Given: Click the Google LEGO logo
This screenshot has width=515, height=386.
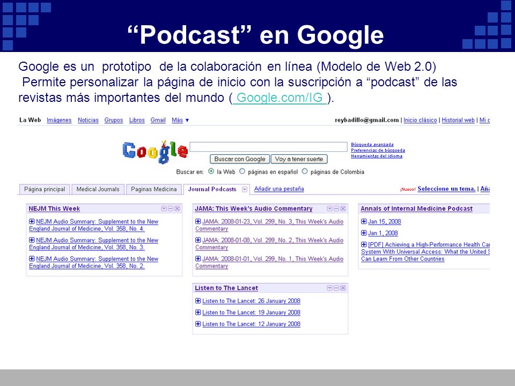Looking at the screenshot, I should (x=155, y=152).
